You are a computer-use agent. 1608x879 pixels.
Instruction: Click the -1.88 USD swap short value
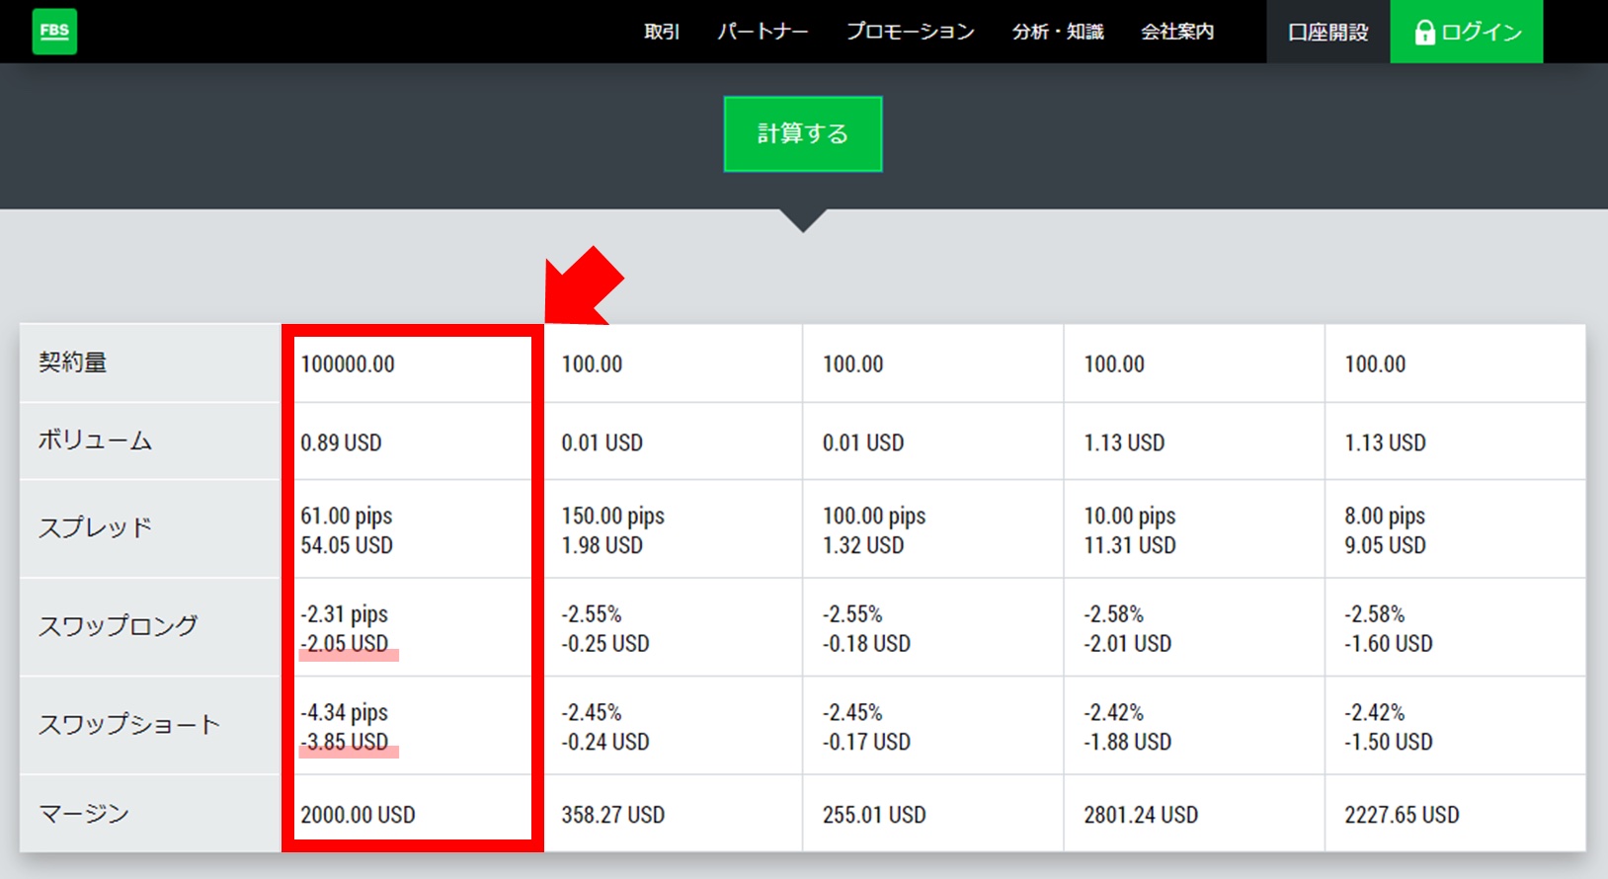(1127, 742)
